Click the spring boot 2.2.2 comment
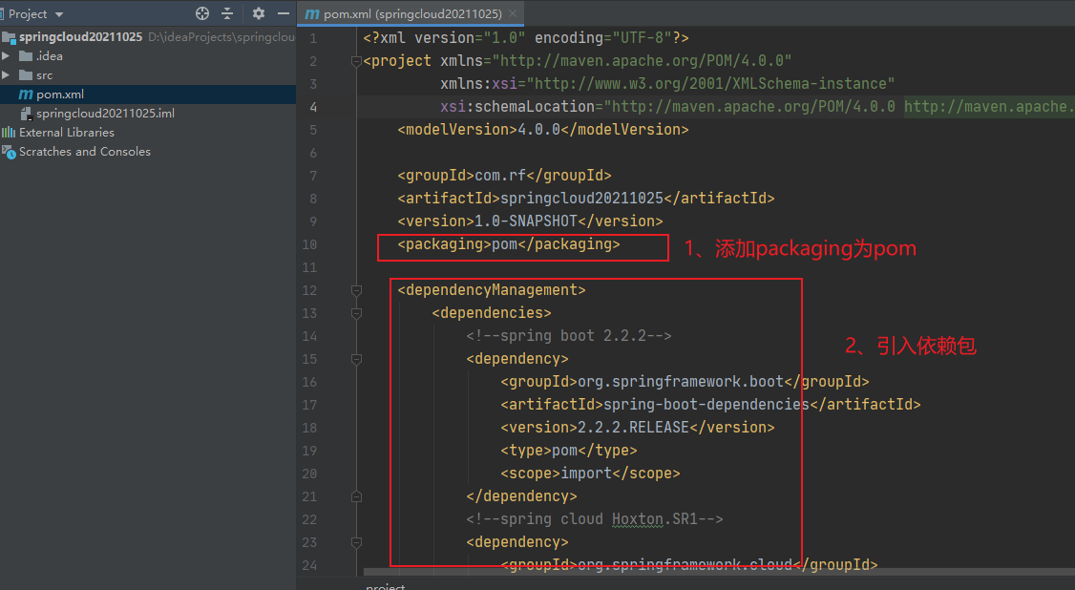This screenshot has height=590, width=1075. coord(569,336)
